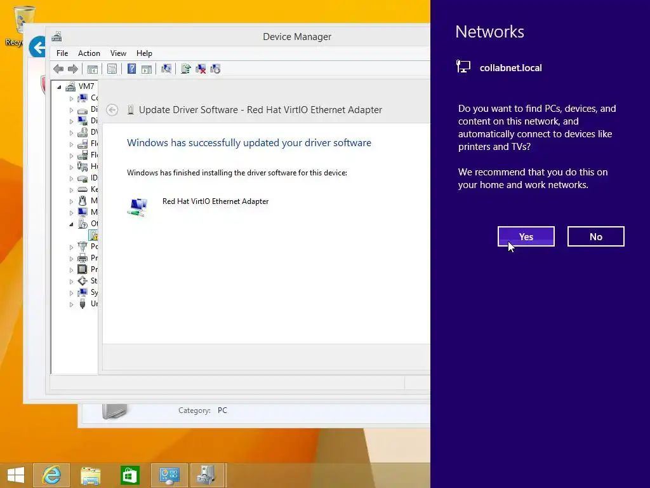Click the Keyboards category icon
Screen dimensions: 650x488
83,189
